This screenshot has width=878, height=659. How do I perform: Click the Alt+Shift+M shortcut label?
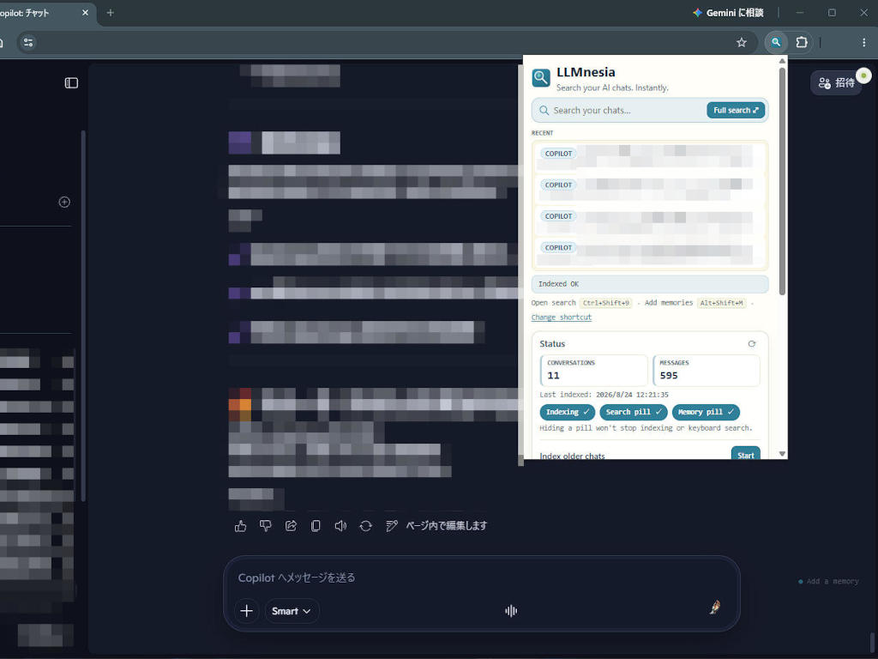click(722, 303)
